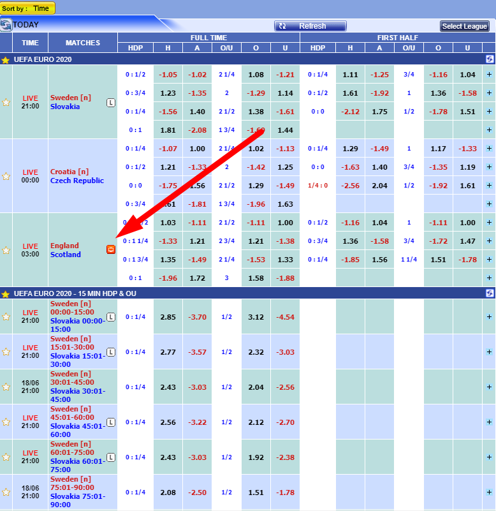
Task: Click the FIRST HALF column header
Action: coord(397,38)
